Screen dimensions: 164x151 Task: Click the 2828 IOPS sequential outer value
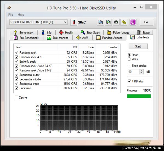[x=70, y=75]
